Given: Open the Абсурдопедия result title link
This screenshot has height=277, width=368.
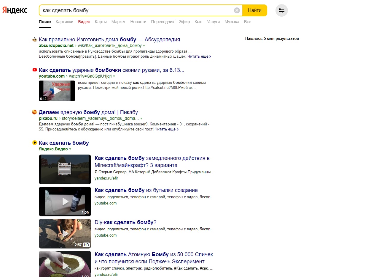Looking at the screenshot, I should click(109, 40).
